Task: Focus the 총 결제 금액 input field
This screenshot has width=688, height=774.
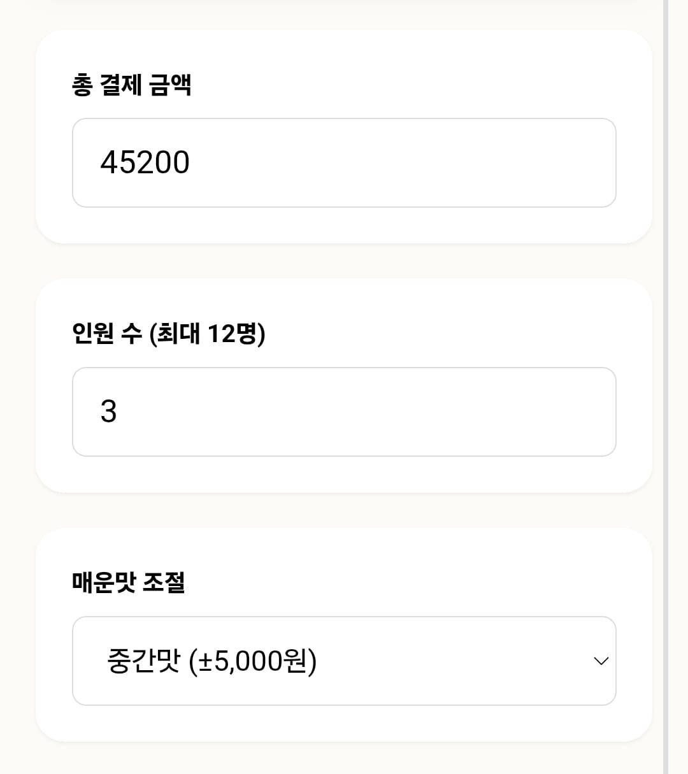Action: coord(344,162)
